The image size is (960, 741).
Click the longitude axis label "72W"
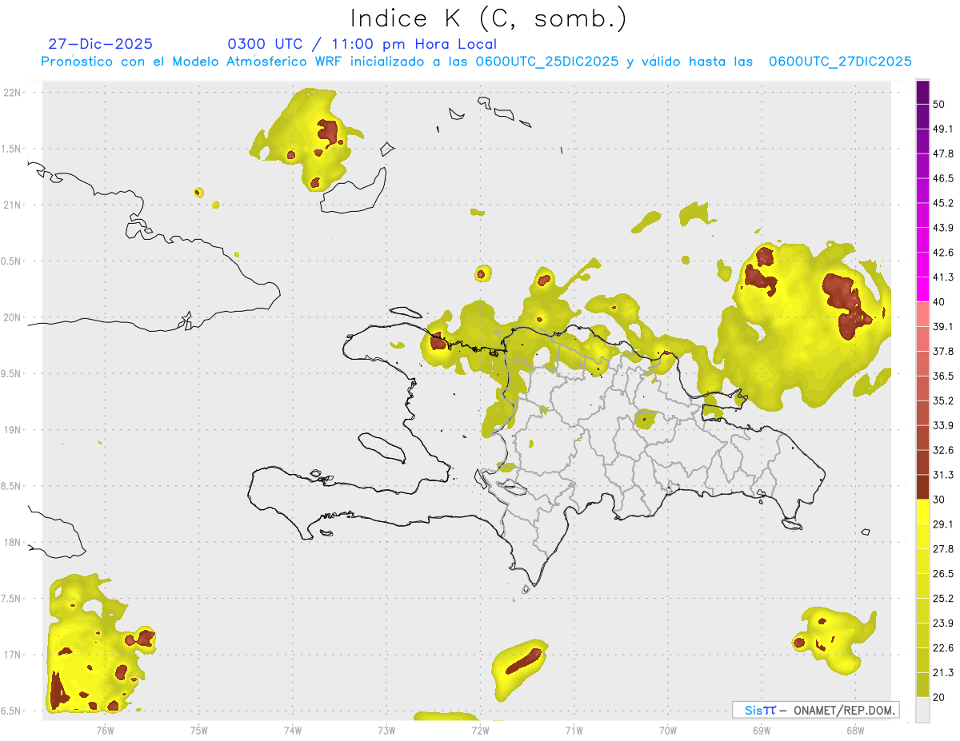click(480, 731)
